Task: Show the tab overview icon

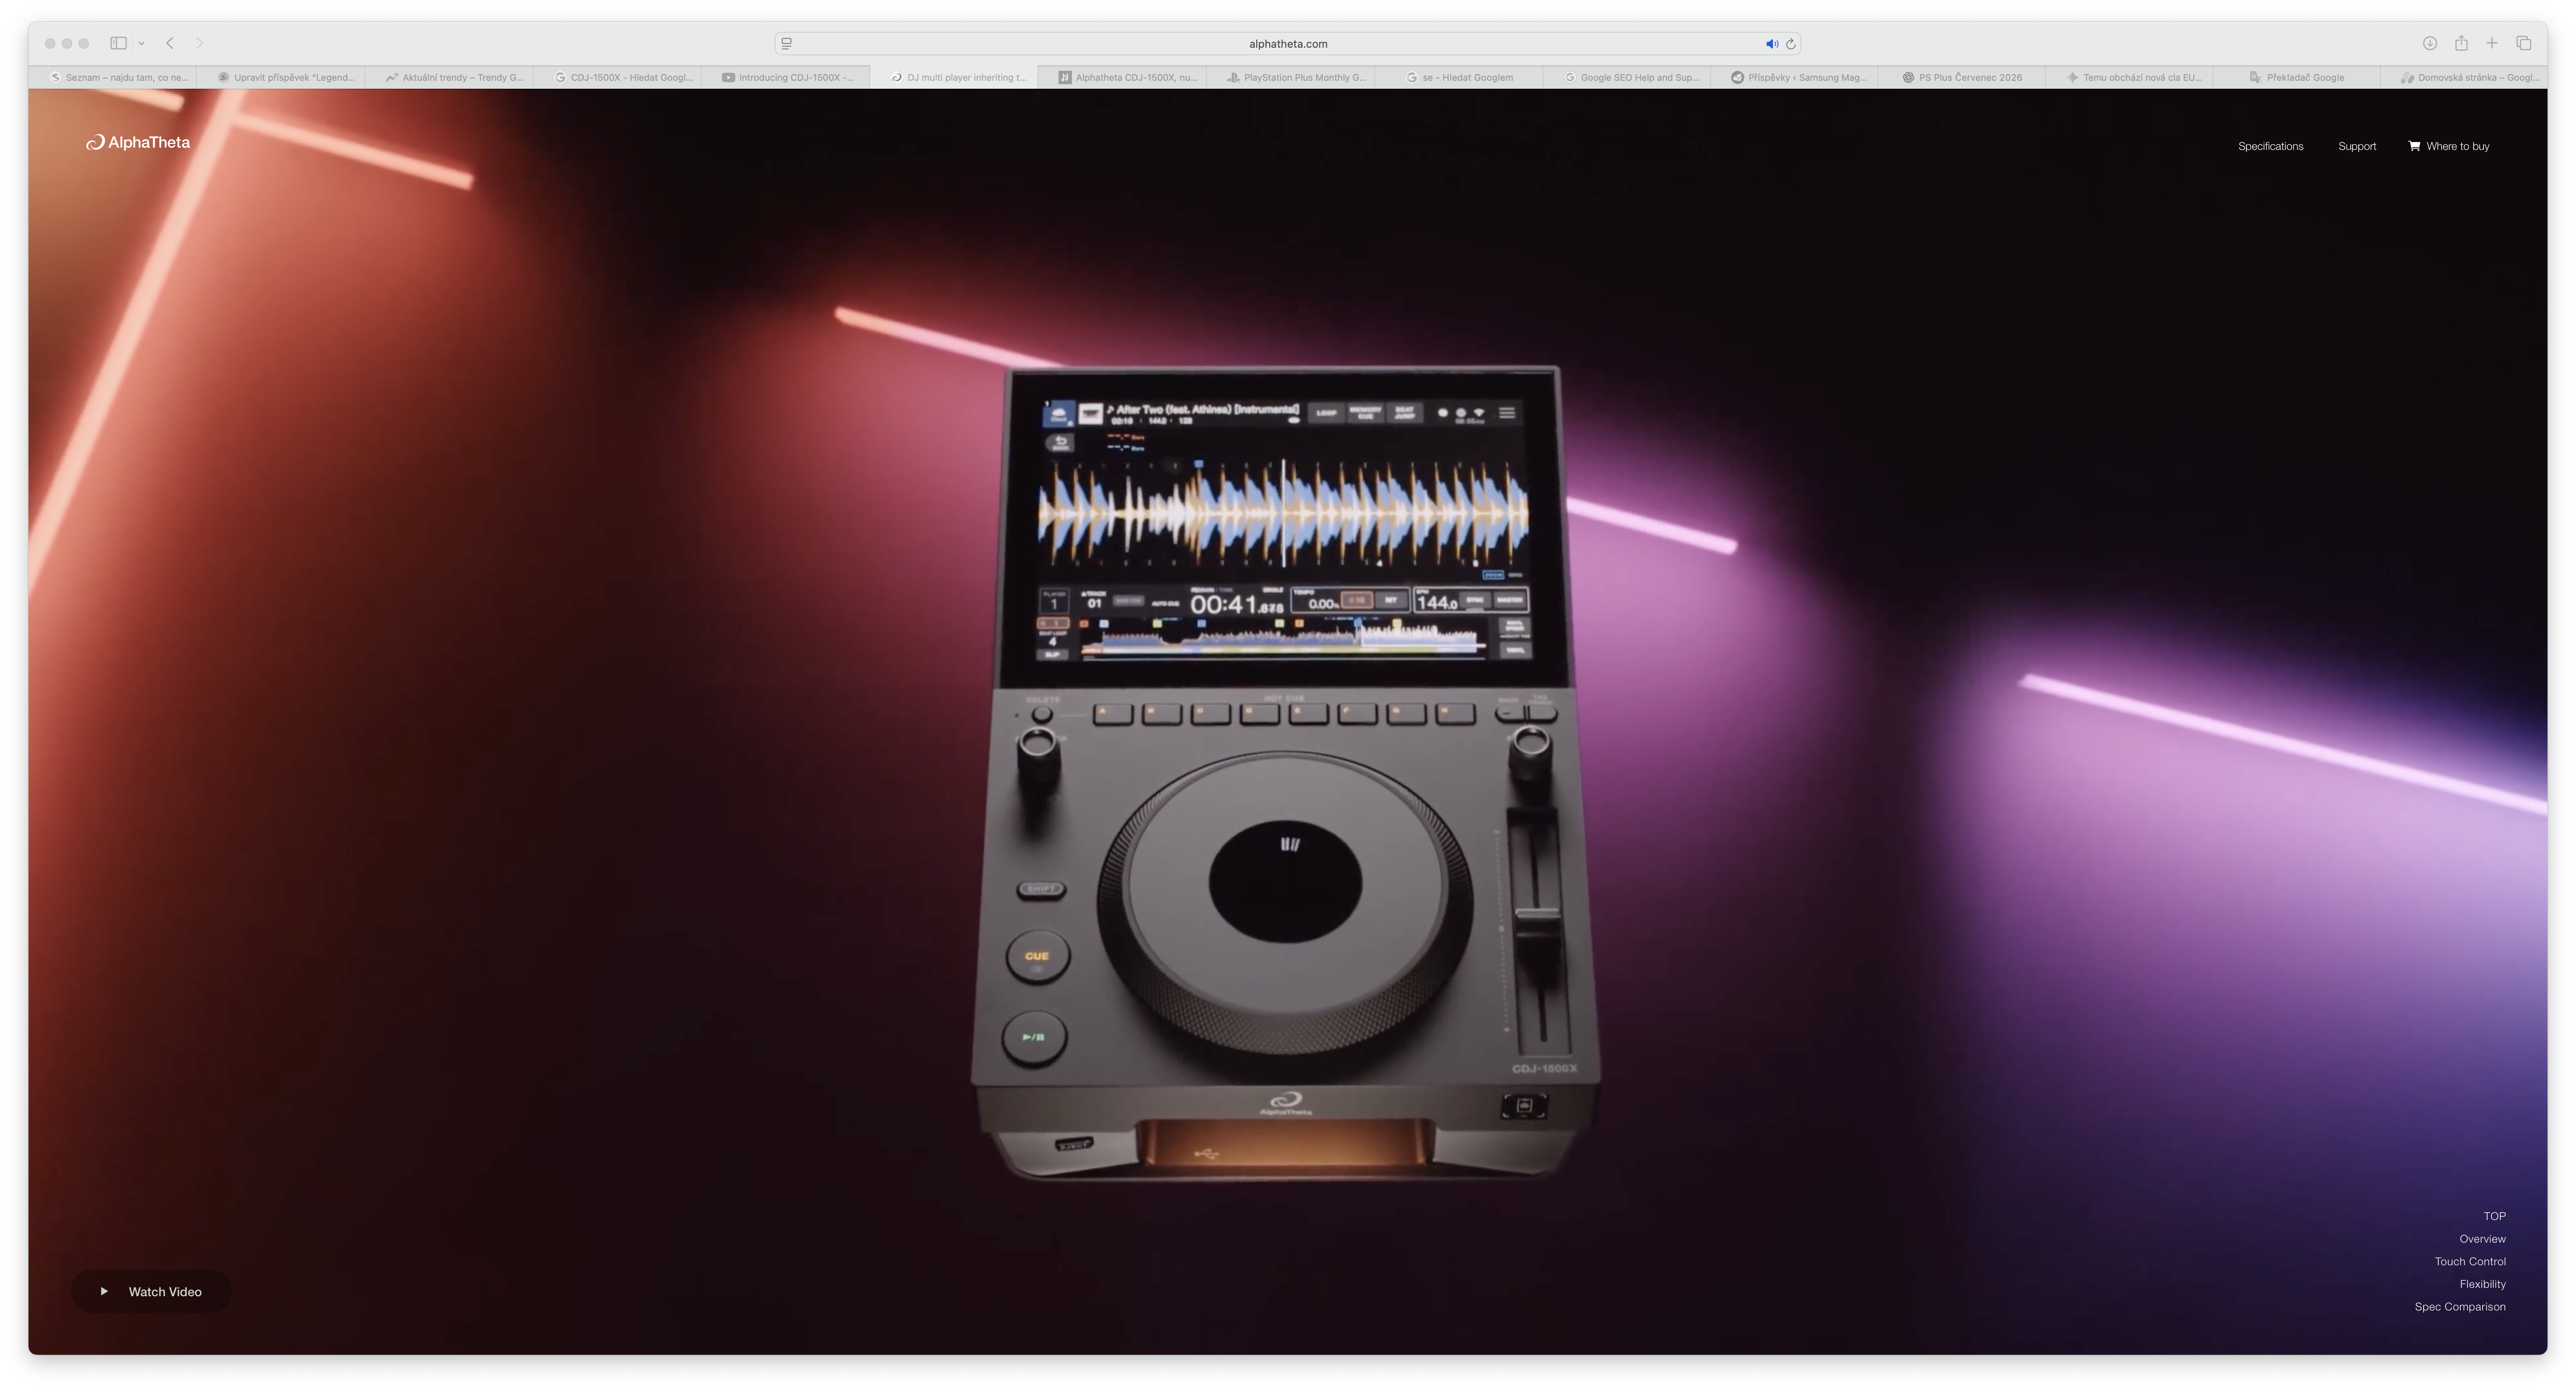Action: (x=2524, y=43)
